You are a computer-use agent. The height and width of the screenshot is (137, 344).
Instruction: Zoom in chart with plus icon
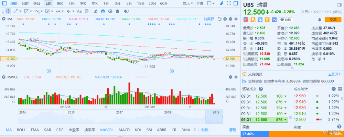[x=225, y=19]
